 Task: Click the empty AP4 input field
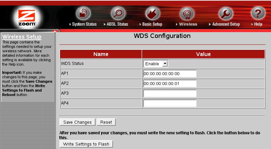pos(170,104)
